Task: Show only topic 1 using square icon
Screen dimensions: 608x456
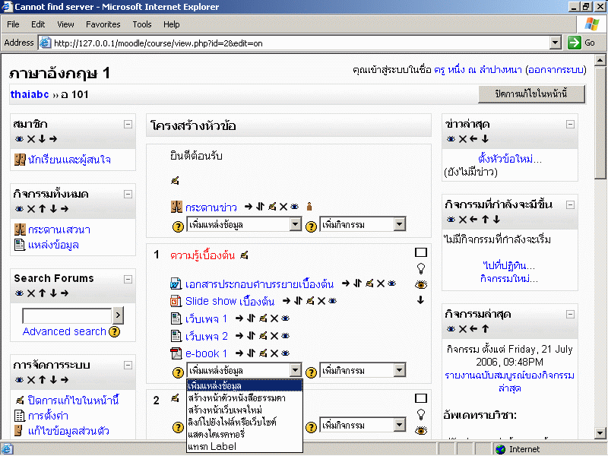Action: [x=420, y=252]
